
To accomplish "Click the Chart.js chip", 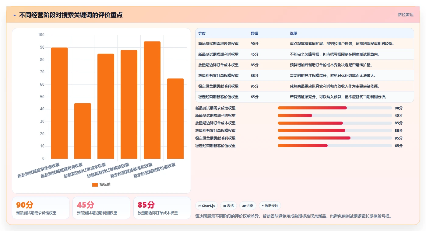I will [x=206, y=206].
